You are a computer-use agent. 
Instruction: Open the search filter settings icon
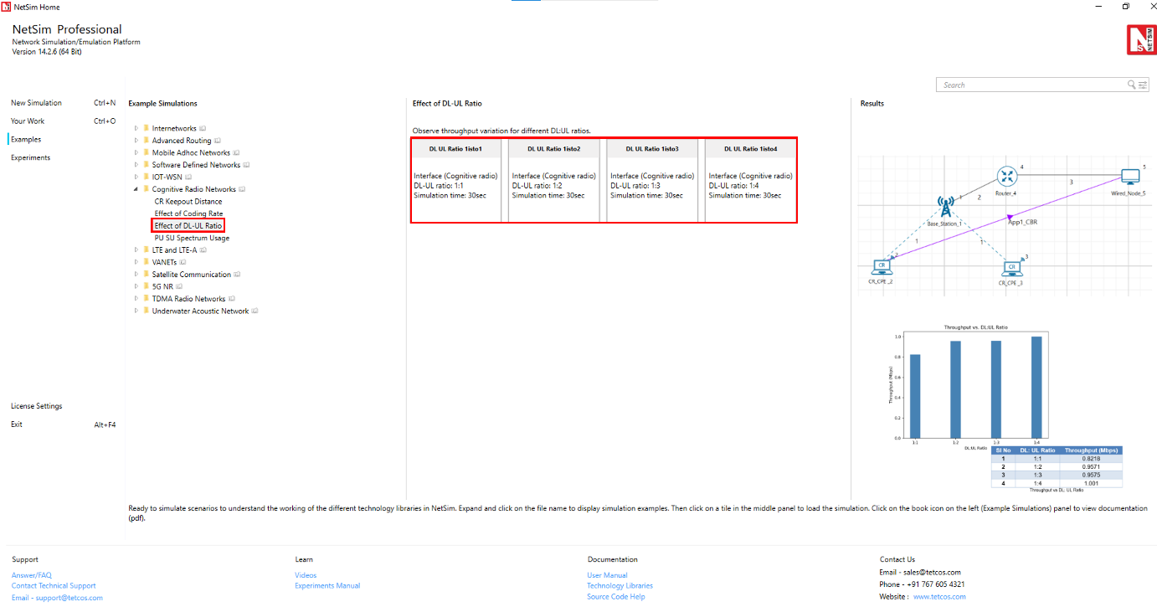1144,85
